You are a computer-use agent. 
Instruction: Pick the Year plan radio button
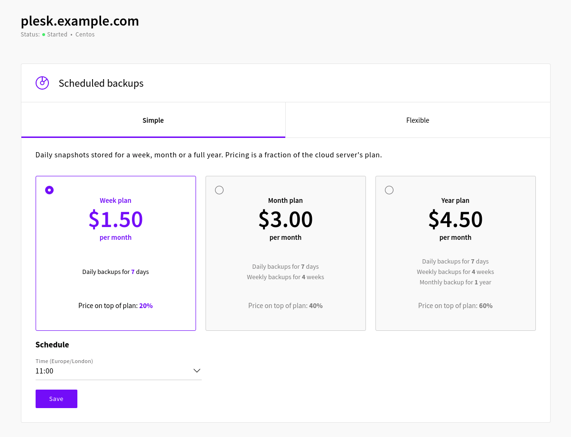[x=389, y=190]
